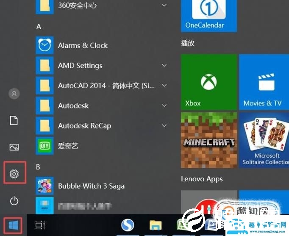Open the OneCalendar tile
The height and width of the screenshot is (236, 289).
pos(209,16)
